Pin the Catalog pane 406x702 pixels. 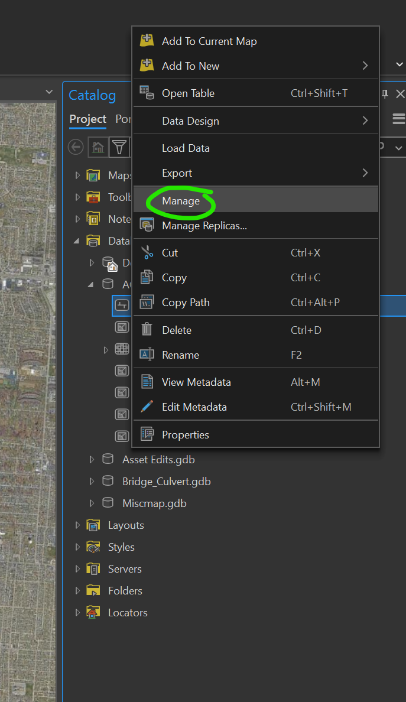(384, 93)
